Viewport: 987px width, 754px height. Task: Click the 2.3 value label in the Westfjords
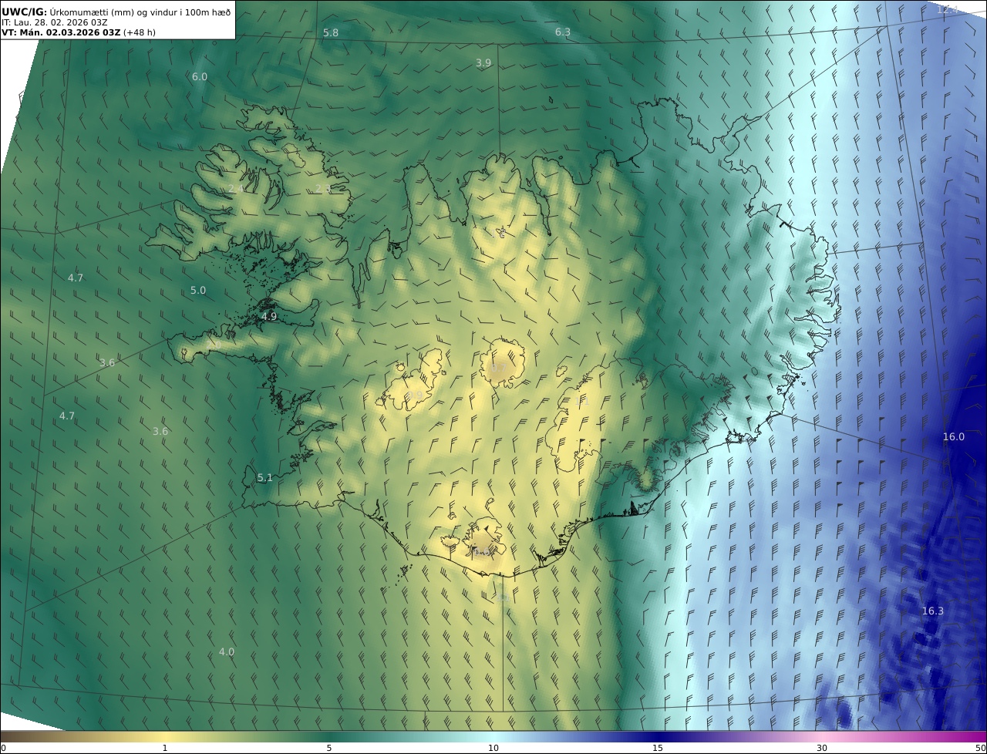click(x=323, y=189)
